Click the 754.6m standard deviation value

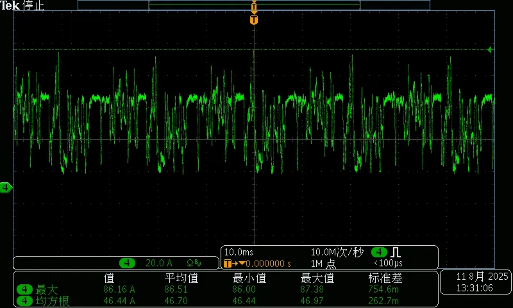pyautogui.click(x=383, y=289)
